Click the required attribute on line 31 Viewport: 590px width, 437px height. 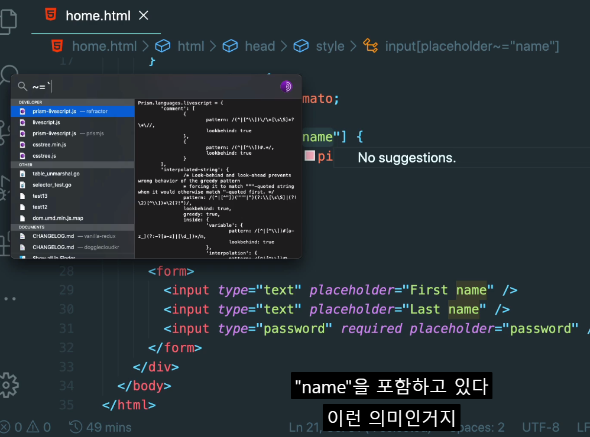(371, 328)
